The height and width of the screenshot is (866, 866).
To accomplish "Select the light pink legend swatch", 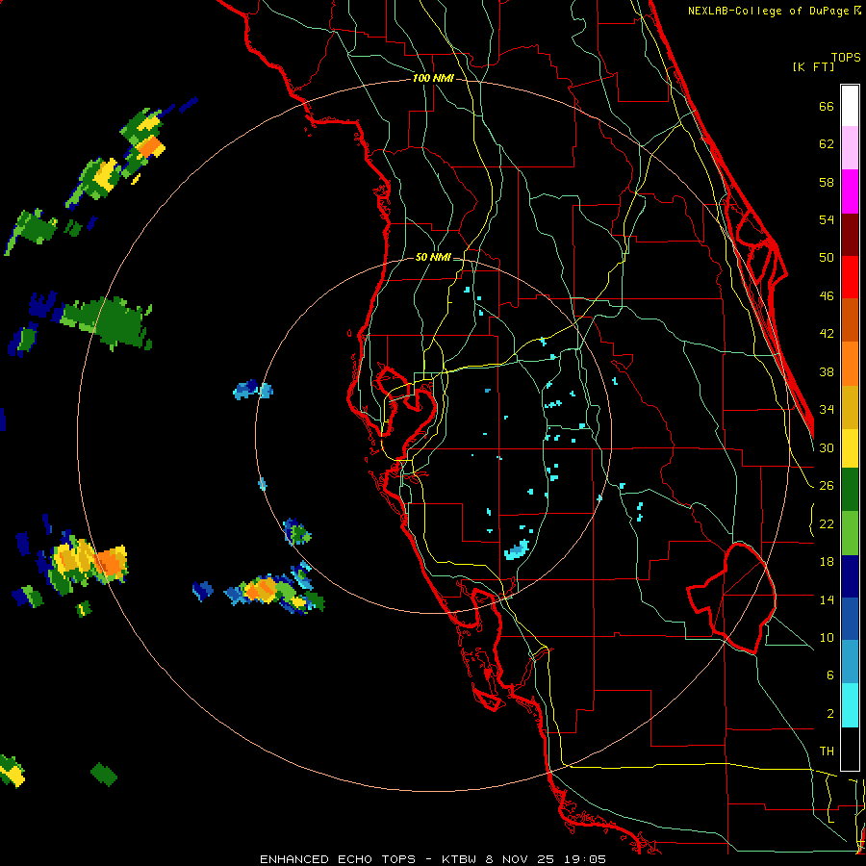I will click(x=850, y=147).
